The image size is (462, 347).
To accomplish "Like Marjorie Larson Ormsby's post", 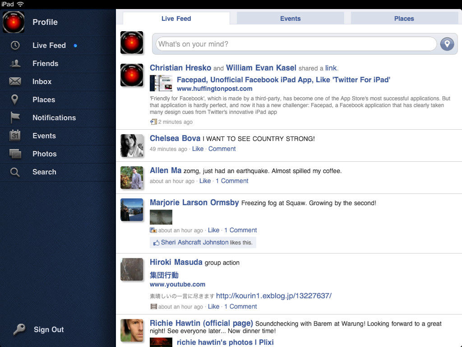I will click(213, 230).
